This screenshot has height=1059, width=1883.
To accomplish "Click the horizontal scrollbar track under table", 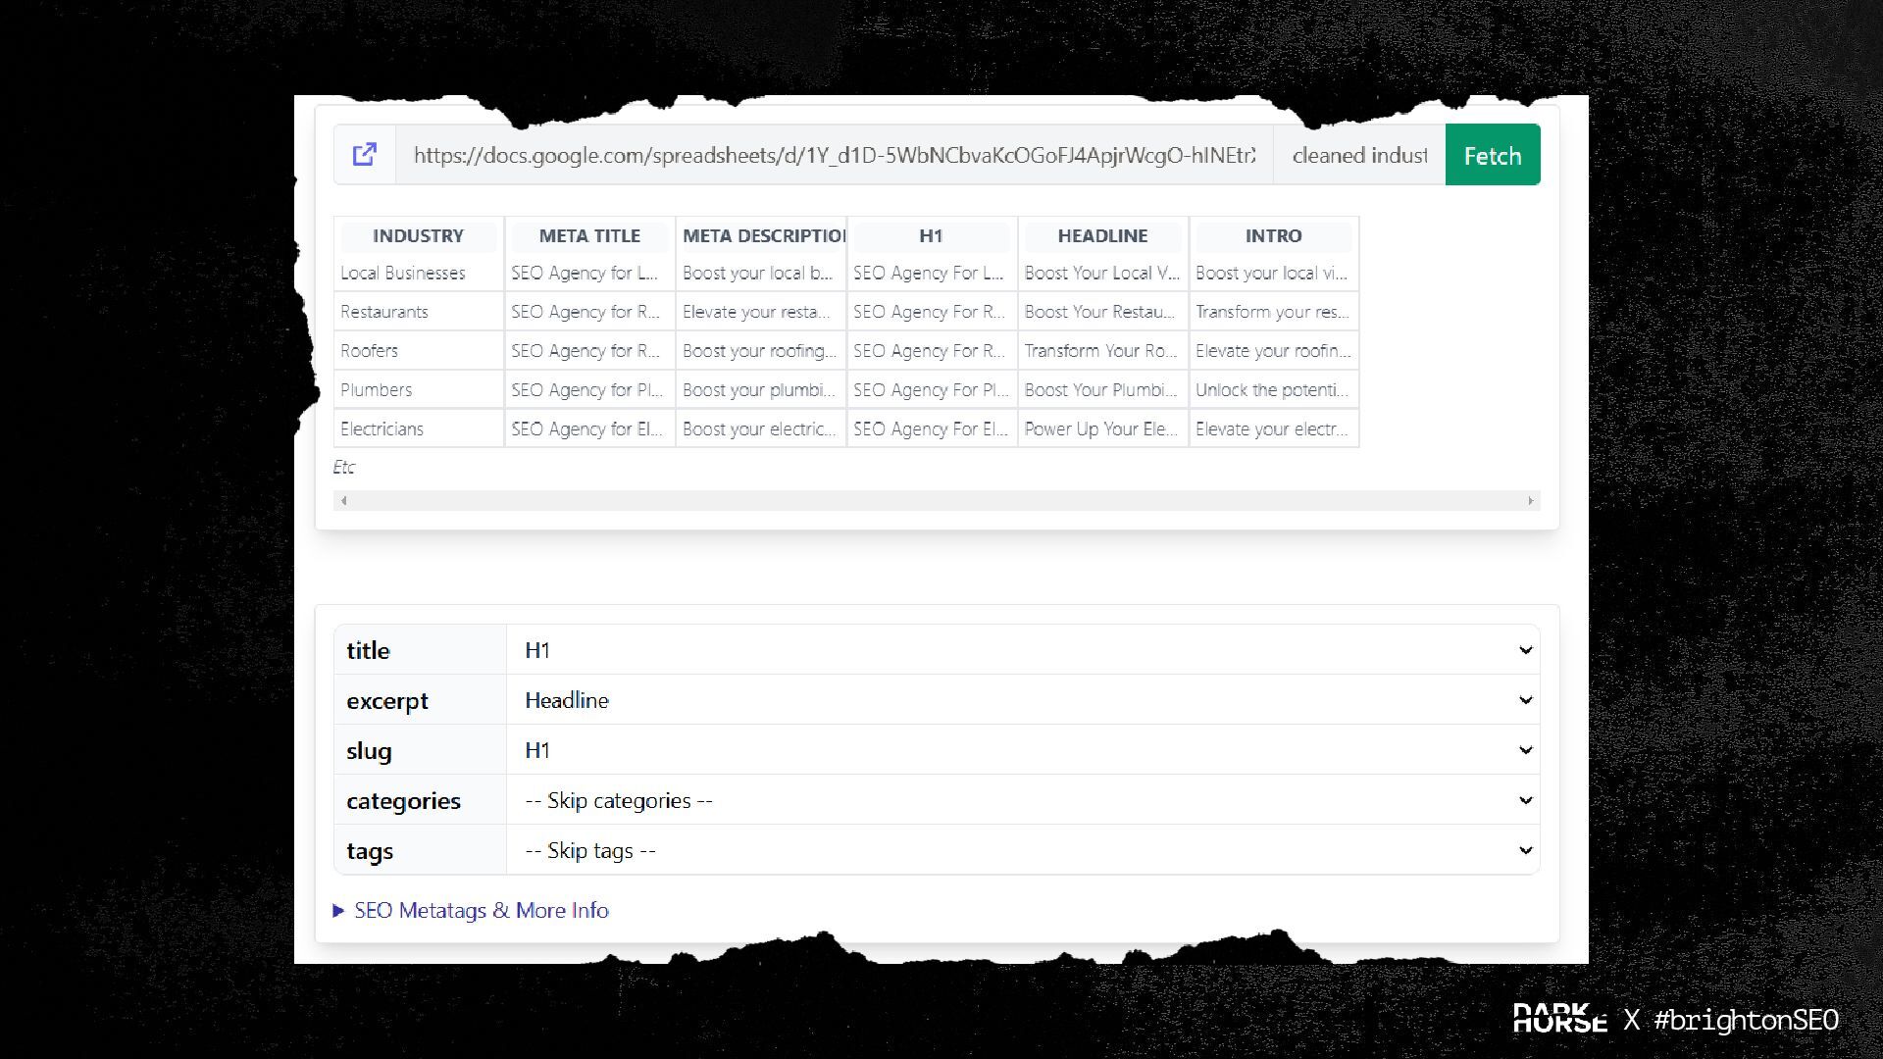I will (x=937, y=501).
